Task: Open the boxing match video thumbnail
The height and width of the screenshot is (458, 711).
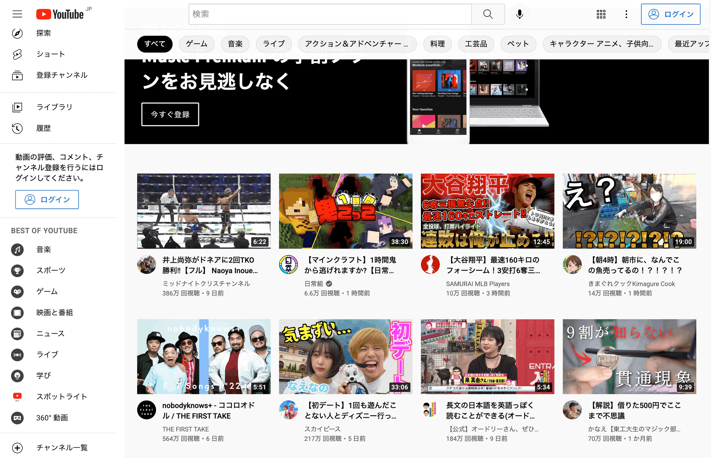Action: (x=204, y=211)
